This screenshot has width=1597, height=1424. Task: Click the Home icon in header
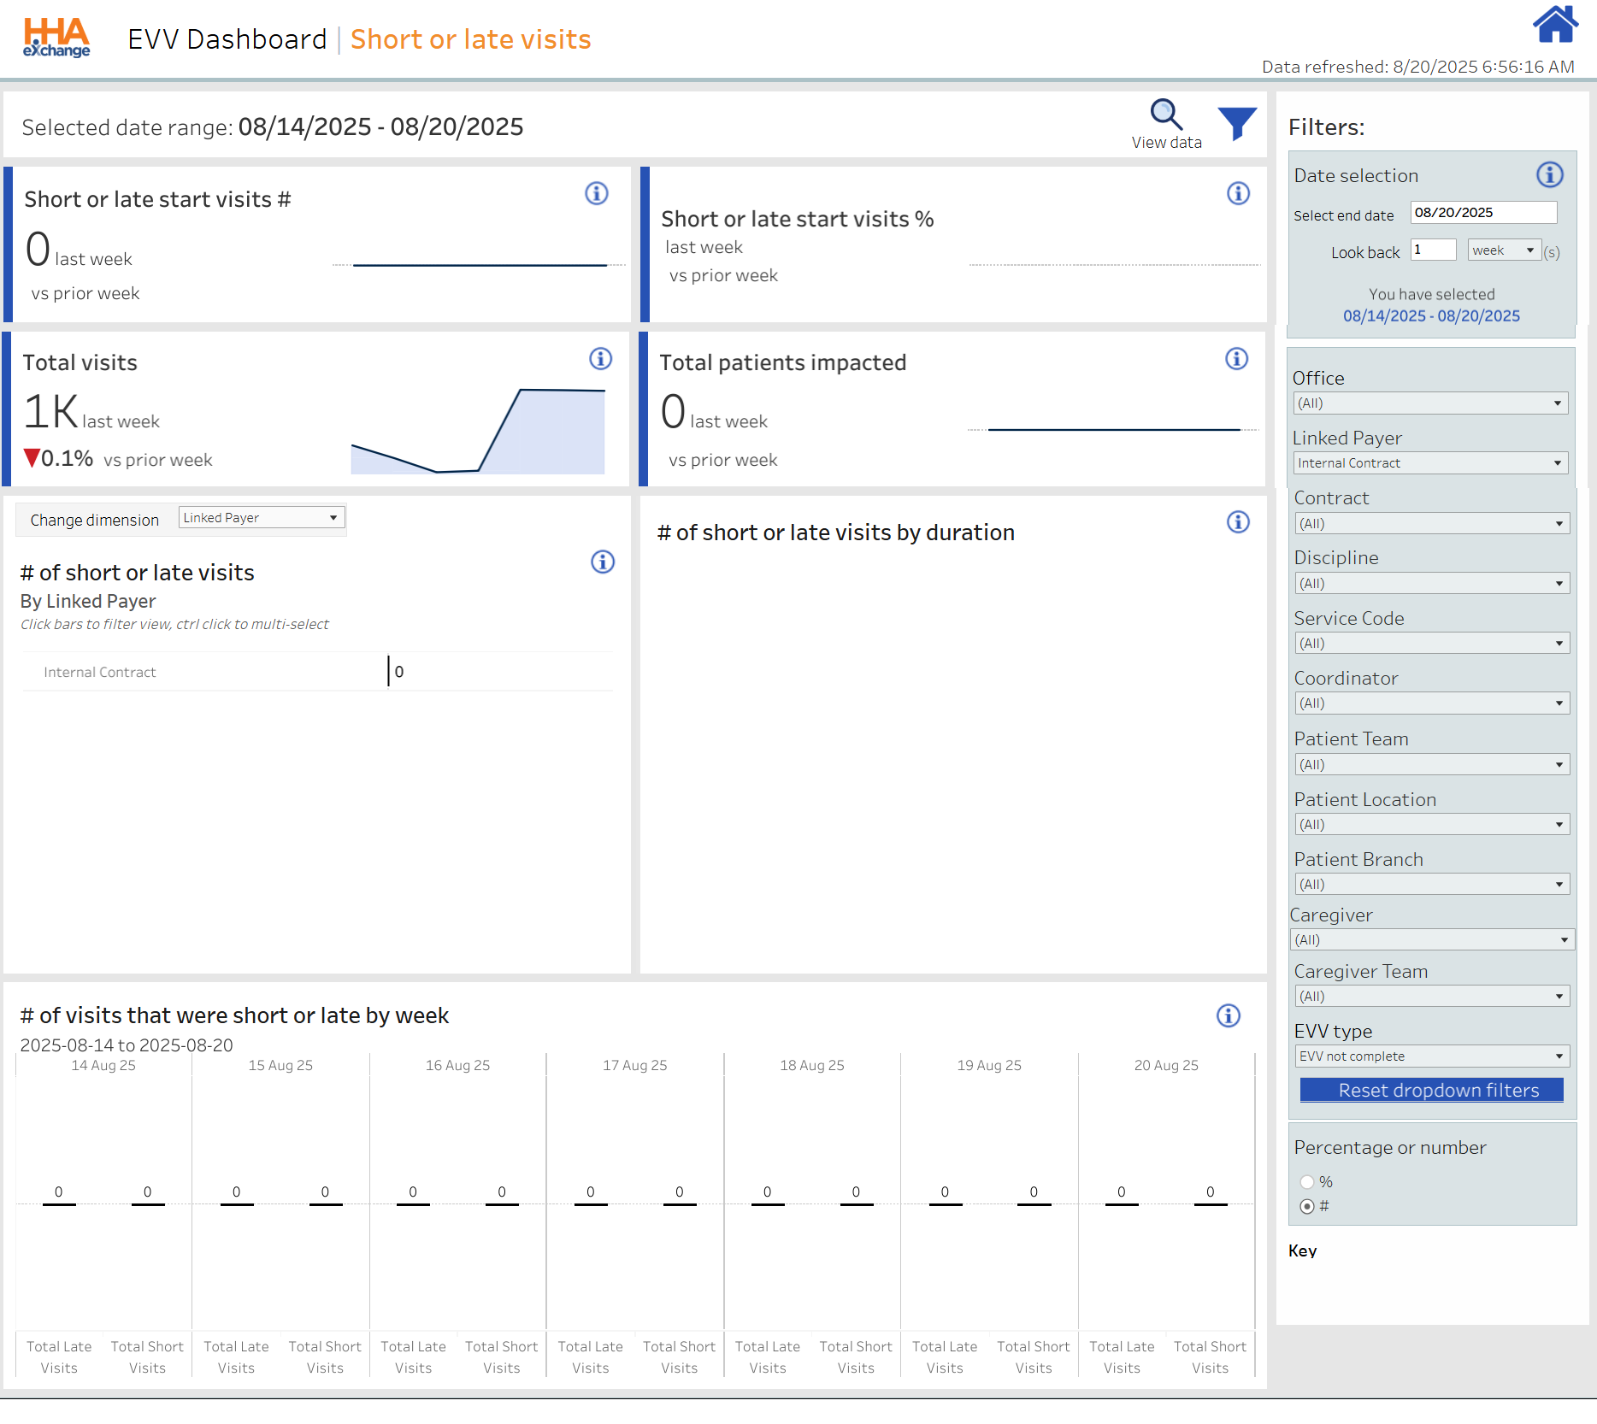[1554, 24]
